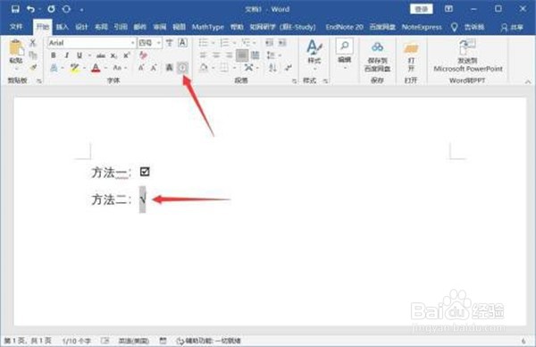Switch to the 插入 Insert tab

pyautogui.click(x=63, y=27)
